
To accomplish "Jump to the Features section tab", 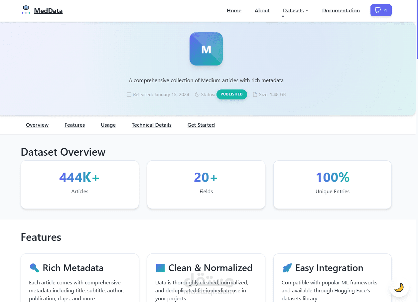I will [74, 125].
